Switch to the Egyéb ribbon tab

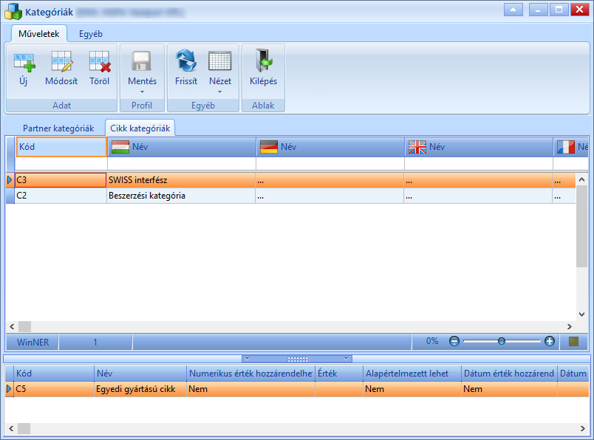[91, 34]
